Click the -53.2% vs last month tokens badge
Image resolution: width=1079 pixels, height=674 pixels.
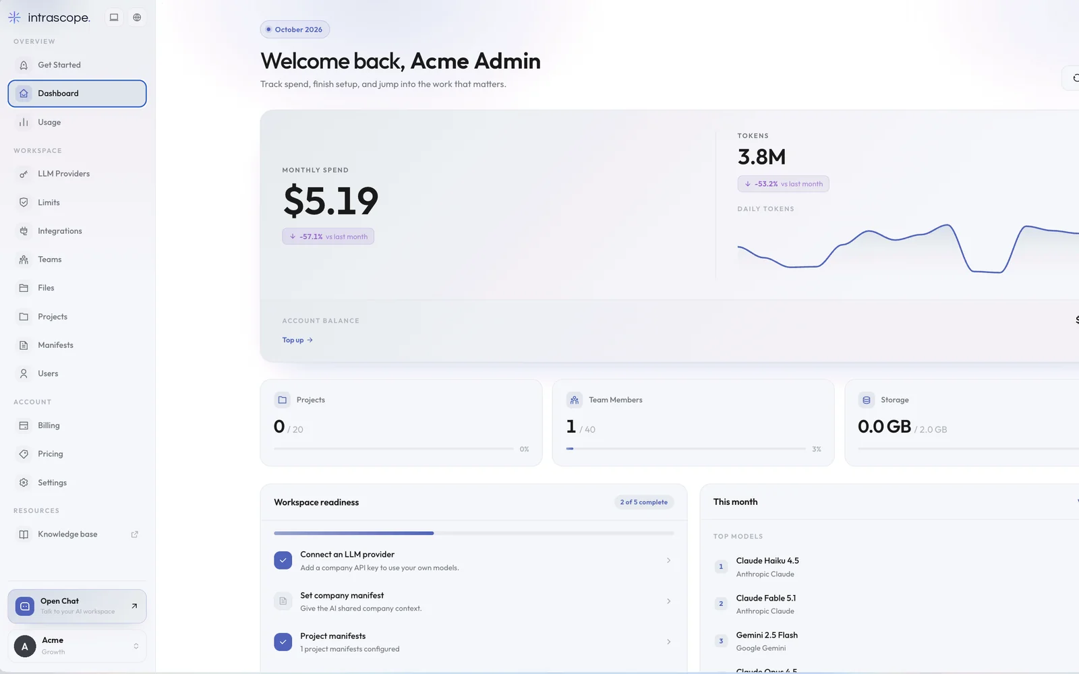(783, 184)
